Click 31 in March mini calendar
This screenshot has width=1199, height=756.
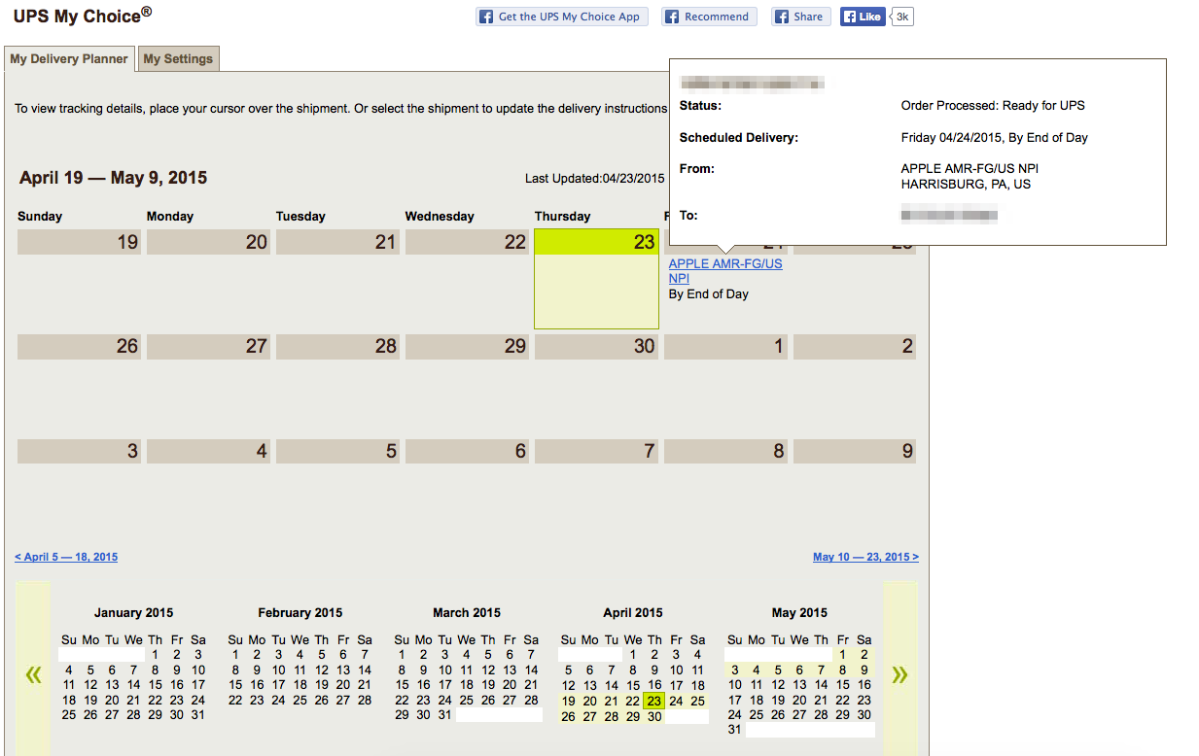click(x=444, y=715)
